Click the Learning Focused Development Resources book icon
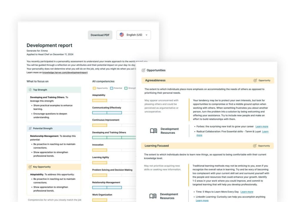Screen dimensions: 301x202 tap(153, 196)
